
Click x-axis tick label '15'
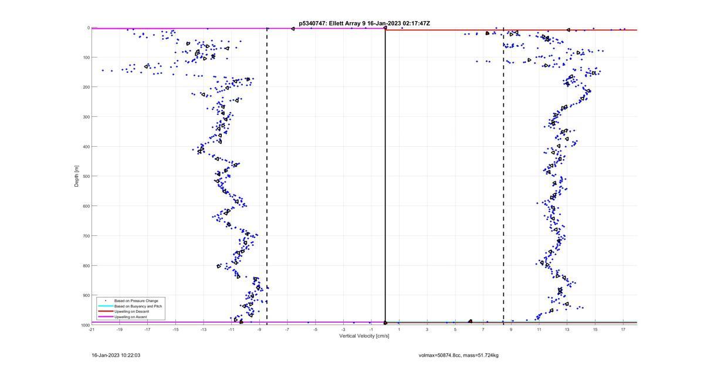coord(595,329)
